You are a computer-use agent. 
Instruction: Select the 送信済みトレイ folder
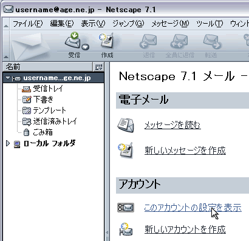pos(55,121)
